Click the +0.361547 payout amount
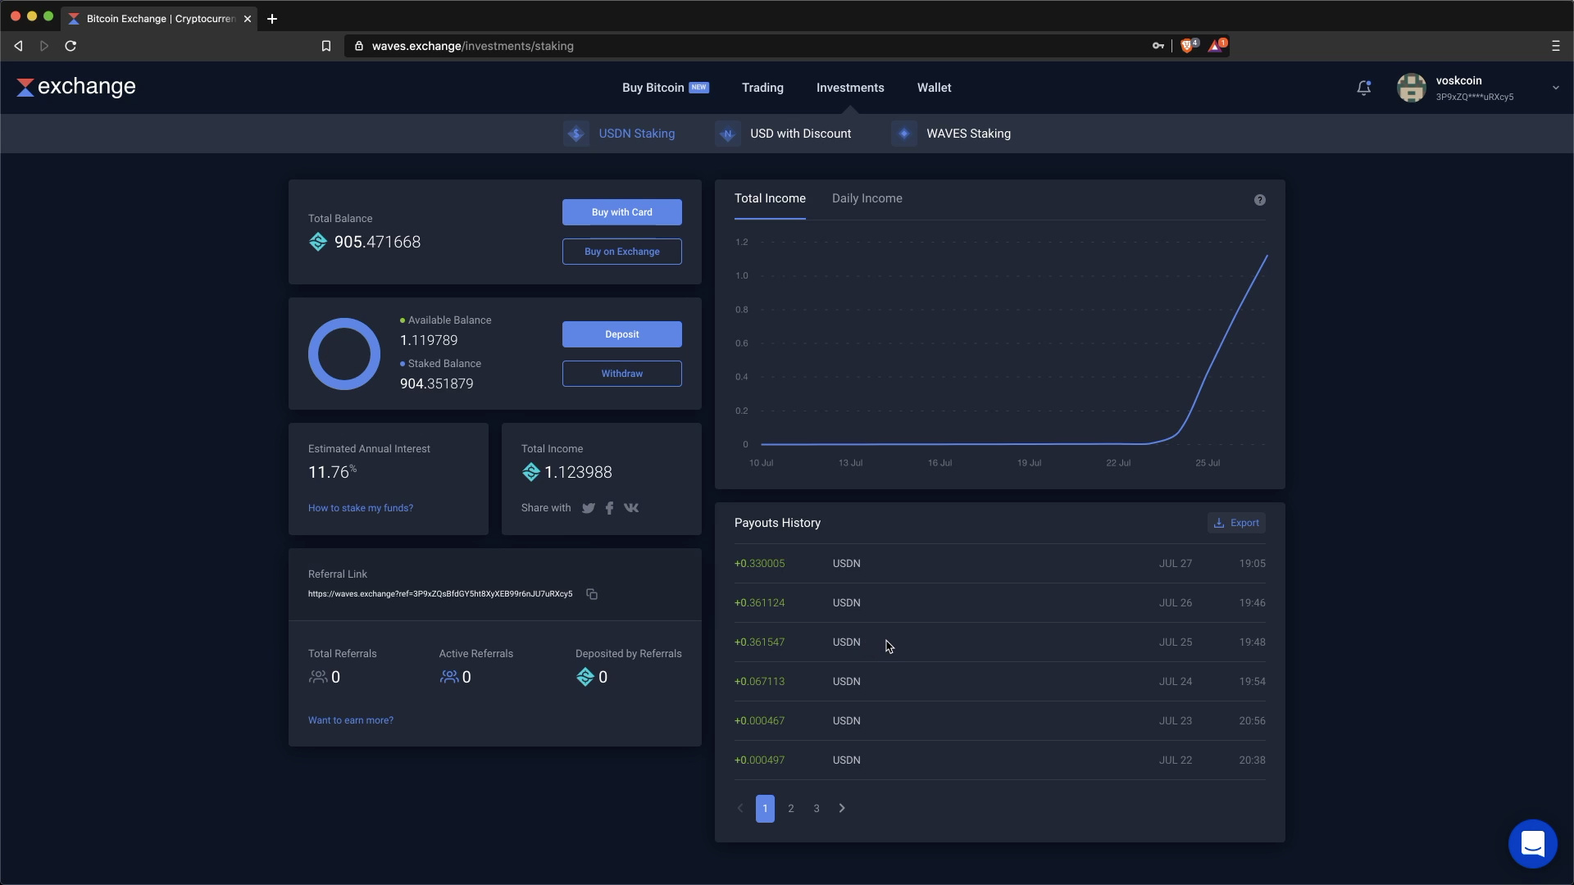This screenshot has width=1574, height=885. point(759,642)
